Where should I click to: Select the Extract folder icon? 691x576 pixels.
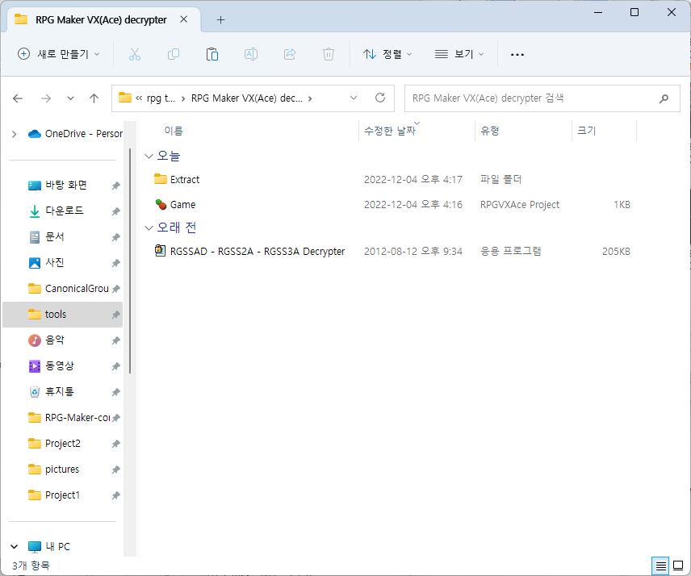161,179
